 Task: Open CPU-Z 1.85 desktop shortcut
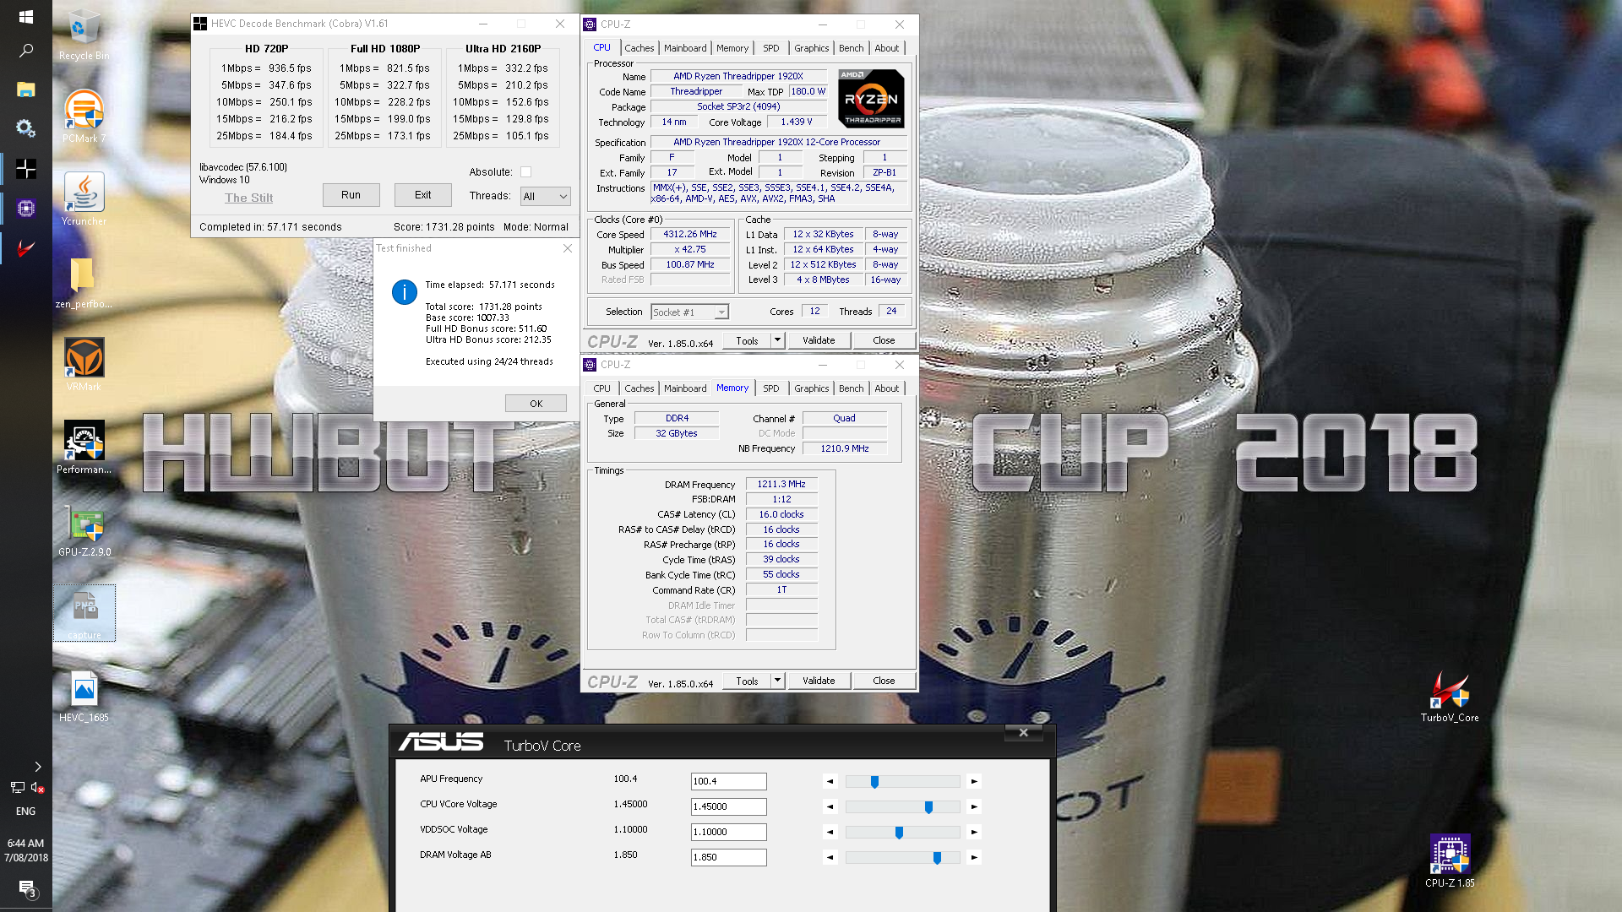(x=1450, y=861)
